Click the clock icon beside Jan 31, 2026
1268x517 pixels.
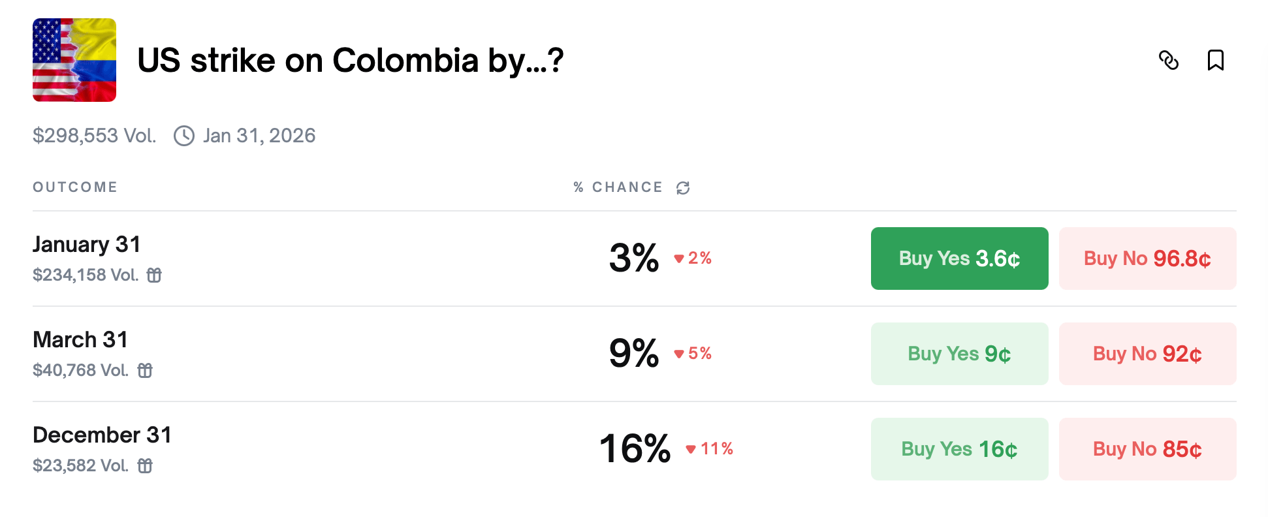click(183, 136)
